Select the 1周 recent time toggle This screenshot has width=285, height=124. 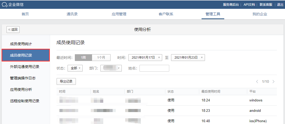pos(83,58)
